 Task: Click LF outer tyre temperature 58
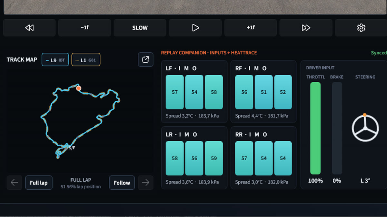pos(214,92)
